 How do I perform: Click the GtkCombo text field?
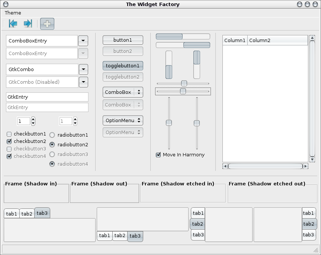pyautogui.click(x=42, y=69)
